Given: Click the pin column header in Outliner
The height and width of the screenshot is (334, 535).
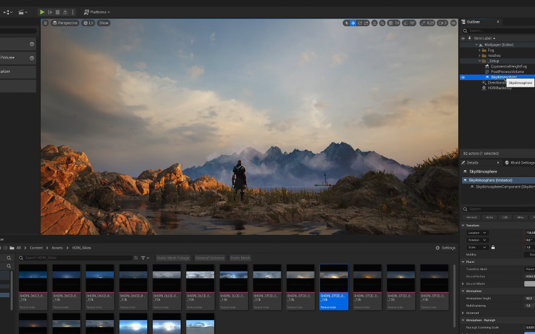Looking at the screenshot, I should pos(469,38).
